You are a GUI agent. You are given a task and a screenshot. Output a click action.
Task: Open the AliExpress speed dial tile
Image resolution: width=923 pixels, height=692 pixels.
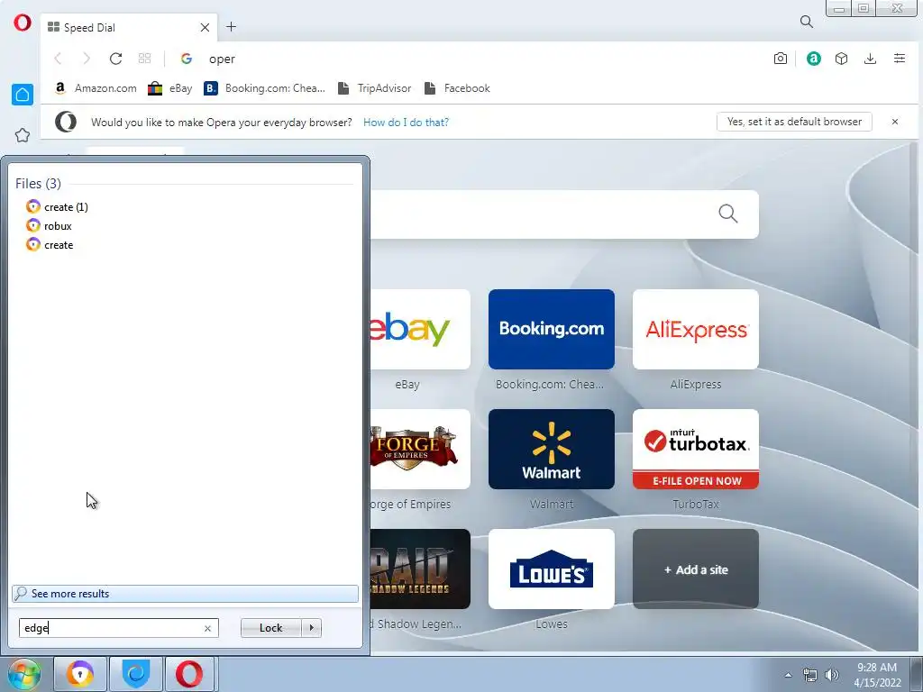(696, 330)
